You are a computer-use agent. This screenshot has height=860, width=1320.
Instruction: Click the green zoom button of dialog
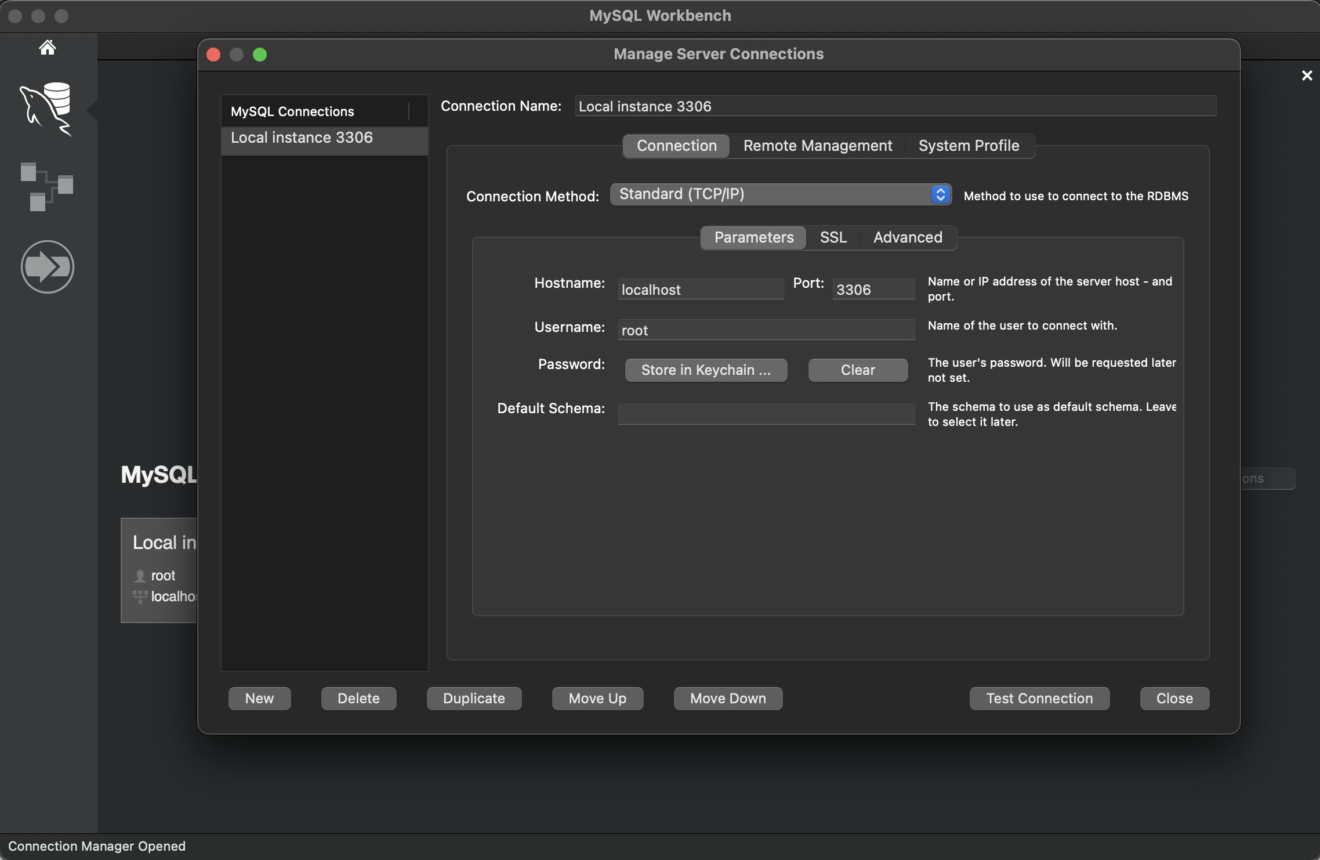[260, 55]
